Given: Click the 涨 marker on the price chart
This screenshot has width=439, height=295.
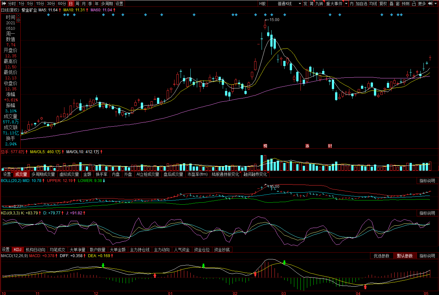Looking at the screenshot, I should point(307,146).
